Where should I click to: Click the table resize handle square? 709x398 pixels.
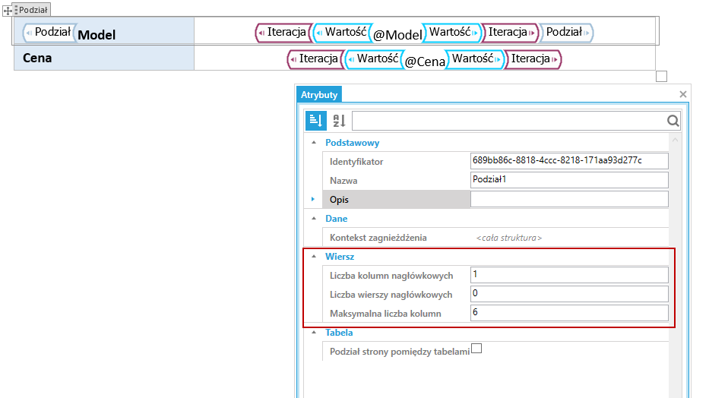coord(662,77)
